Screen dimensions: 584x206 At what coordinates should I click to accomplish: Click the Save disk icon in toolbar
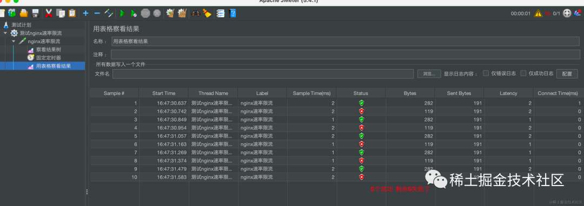point(35,13)
